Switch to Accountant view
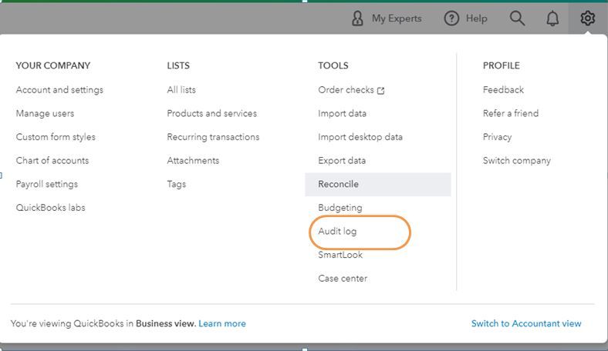This screenshot has height=351, width=608. click(526, 323)
